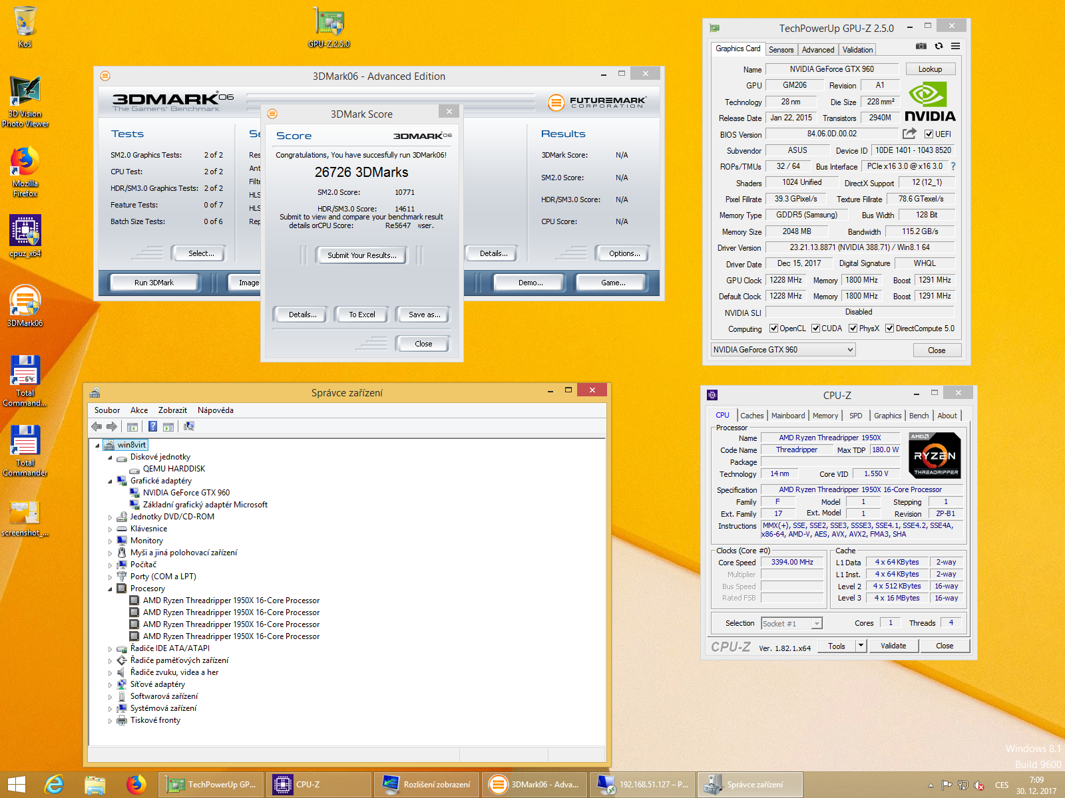Open the Socket #1 selection dropdown
1065x798 pixels.
click(791, 623)
